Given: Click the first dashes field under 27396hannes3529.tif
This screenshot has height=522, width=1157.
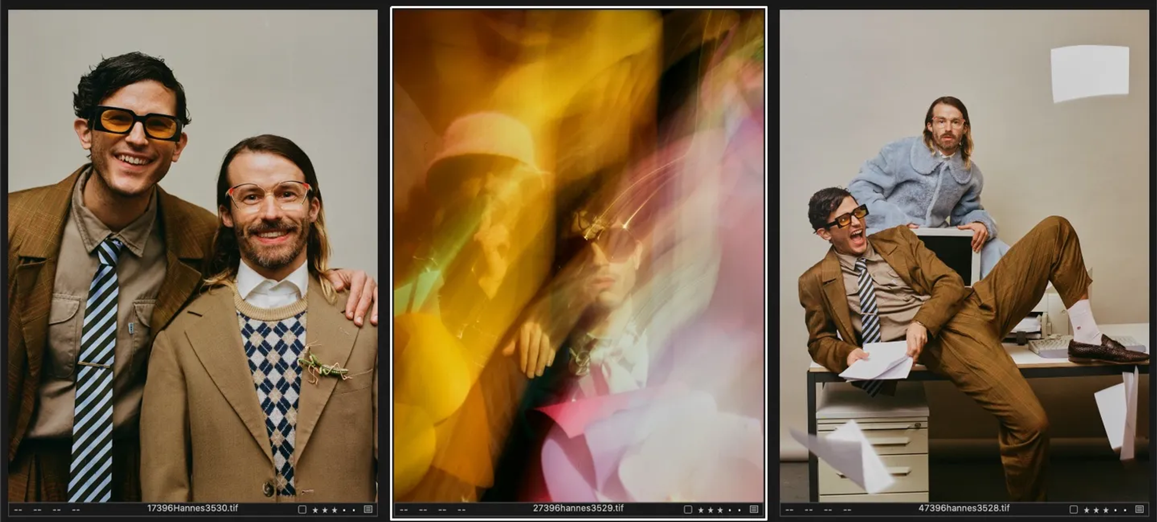Looking at the screenshot, I should [x=404, y=510].
